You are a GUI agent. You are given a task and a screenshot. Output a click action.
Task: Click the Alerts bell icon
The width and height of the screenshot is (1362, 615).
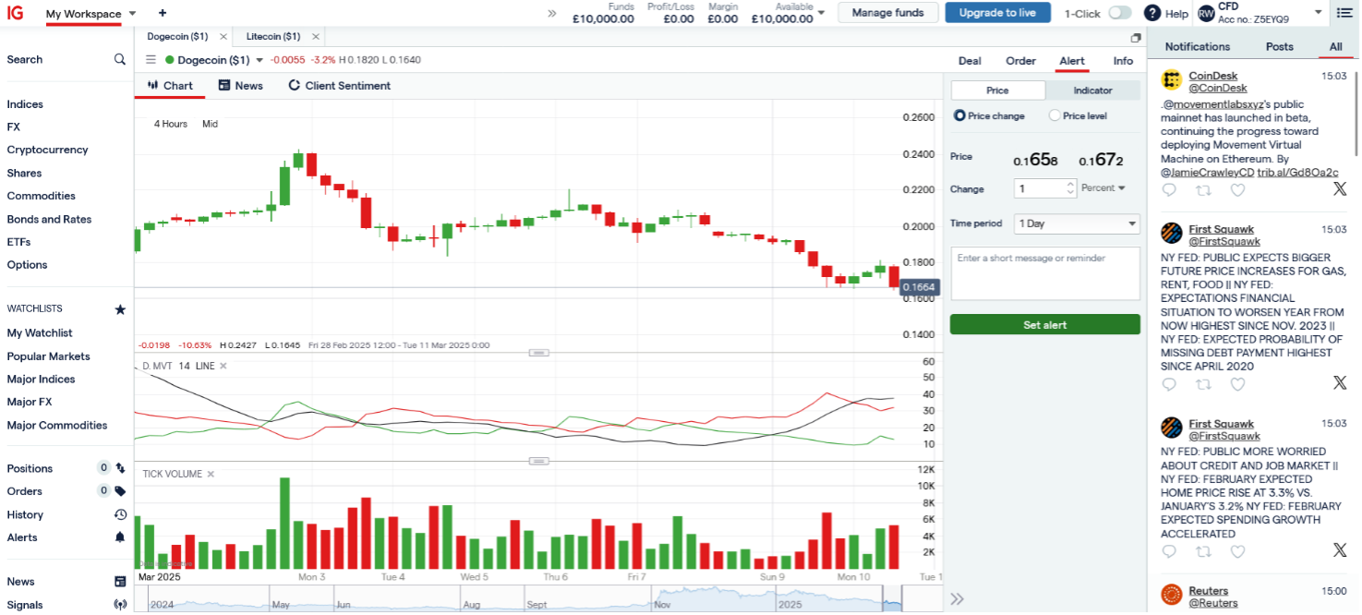120,537
